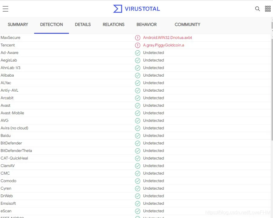Screen dimensions: 273x218
Task: Click MaxSecure red alert icon
Action: [x=138, y=38]
